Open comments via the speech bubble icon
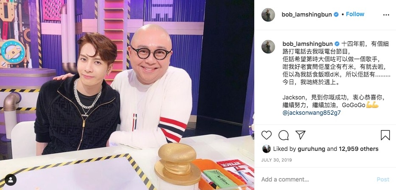Screen dimensions: 396x190 pyautogui.click(x=284, y=135)
